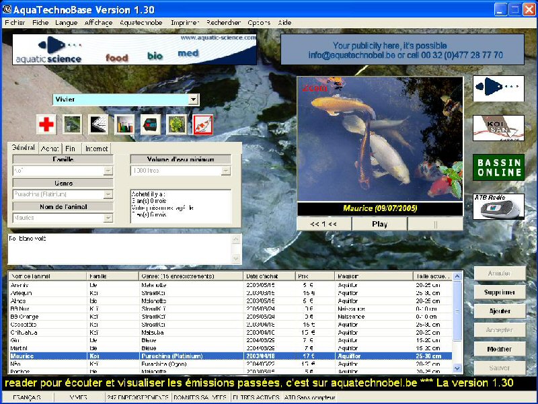
Task: Open the Aquatechnobel menu
Action: tap(141, 23)
